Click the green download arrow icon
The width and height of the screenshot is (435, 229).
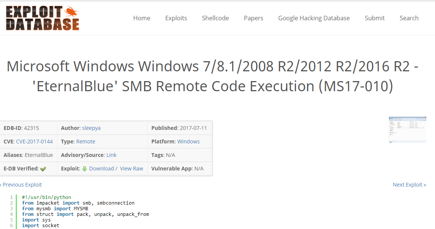pyautogui.click(x=85, y=169)
